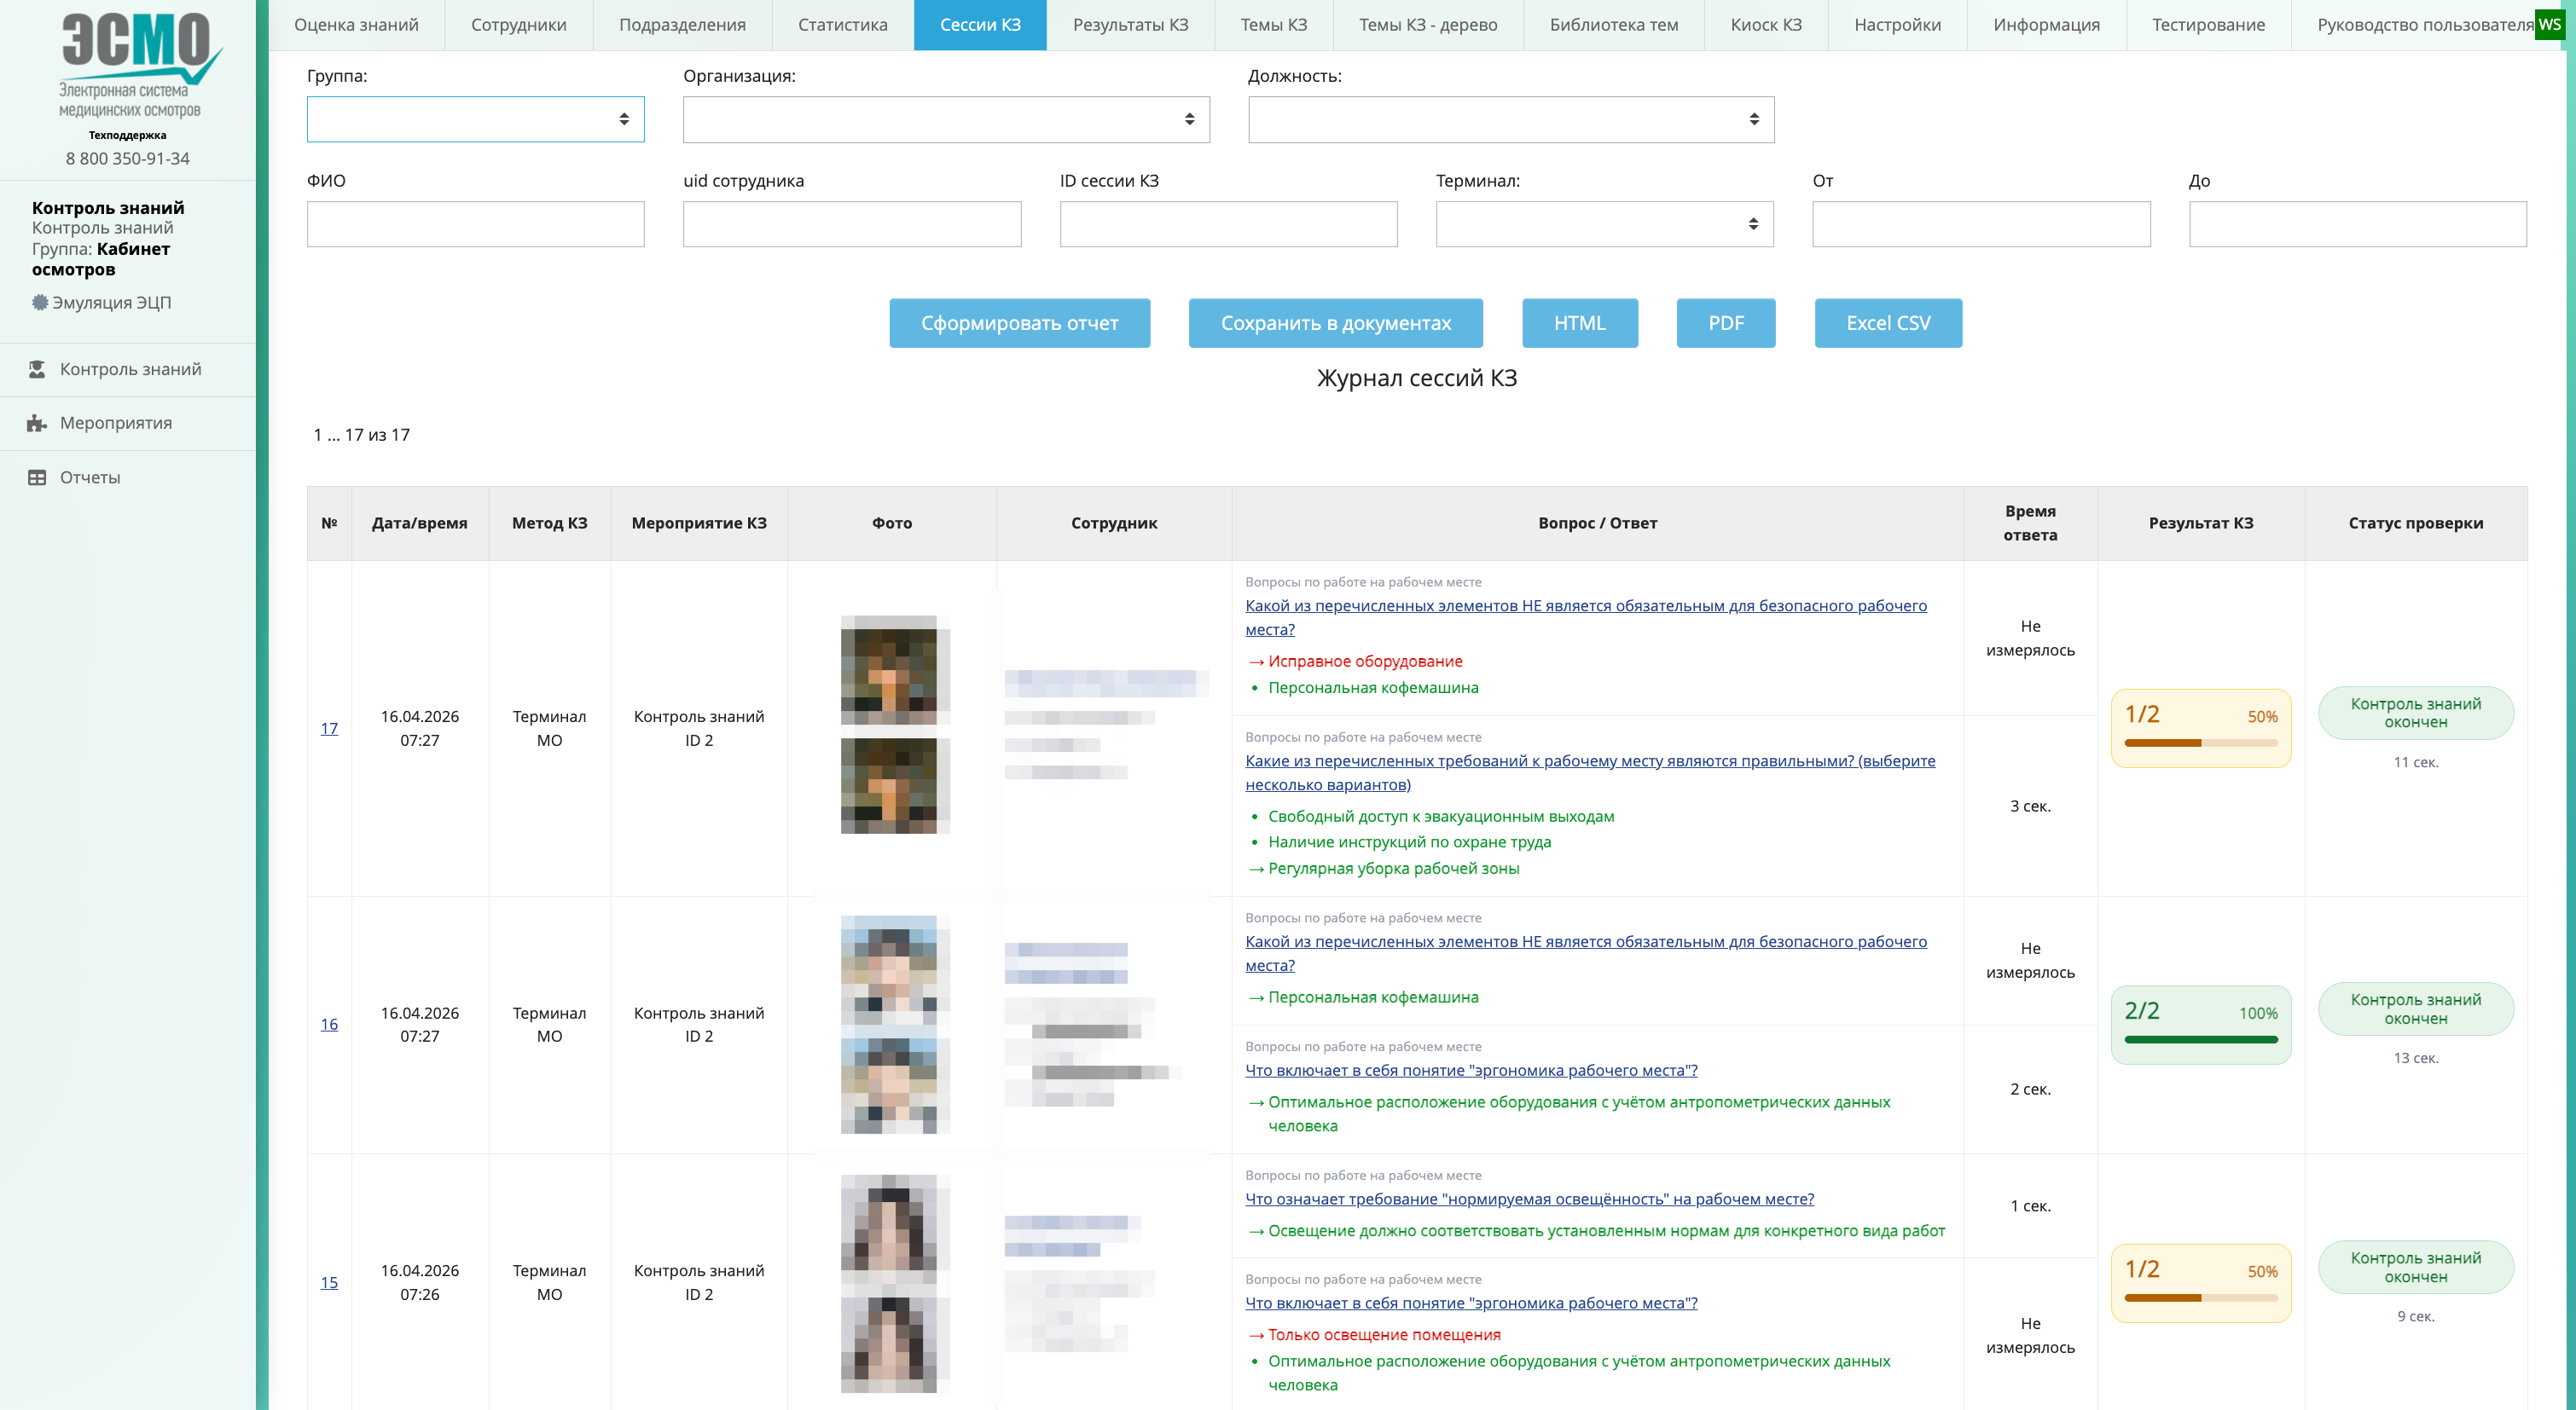Click the 2/2 100% result progress bar

click(2201, 1039)
